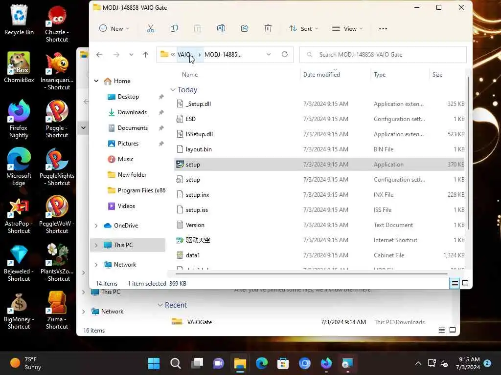Click the Cut scissors icon in toolbar
Screen dimensions: 501x375
point(151,29)
